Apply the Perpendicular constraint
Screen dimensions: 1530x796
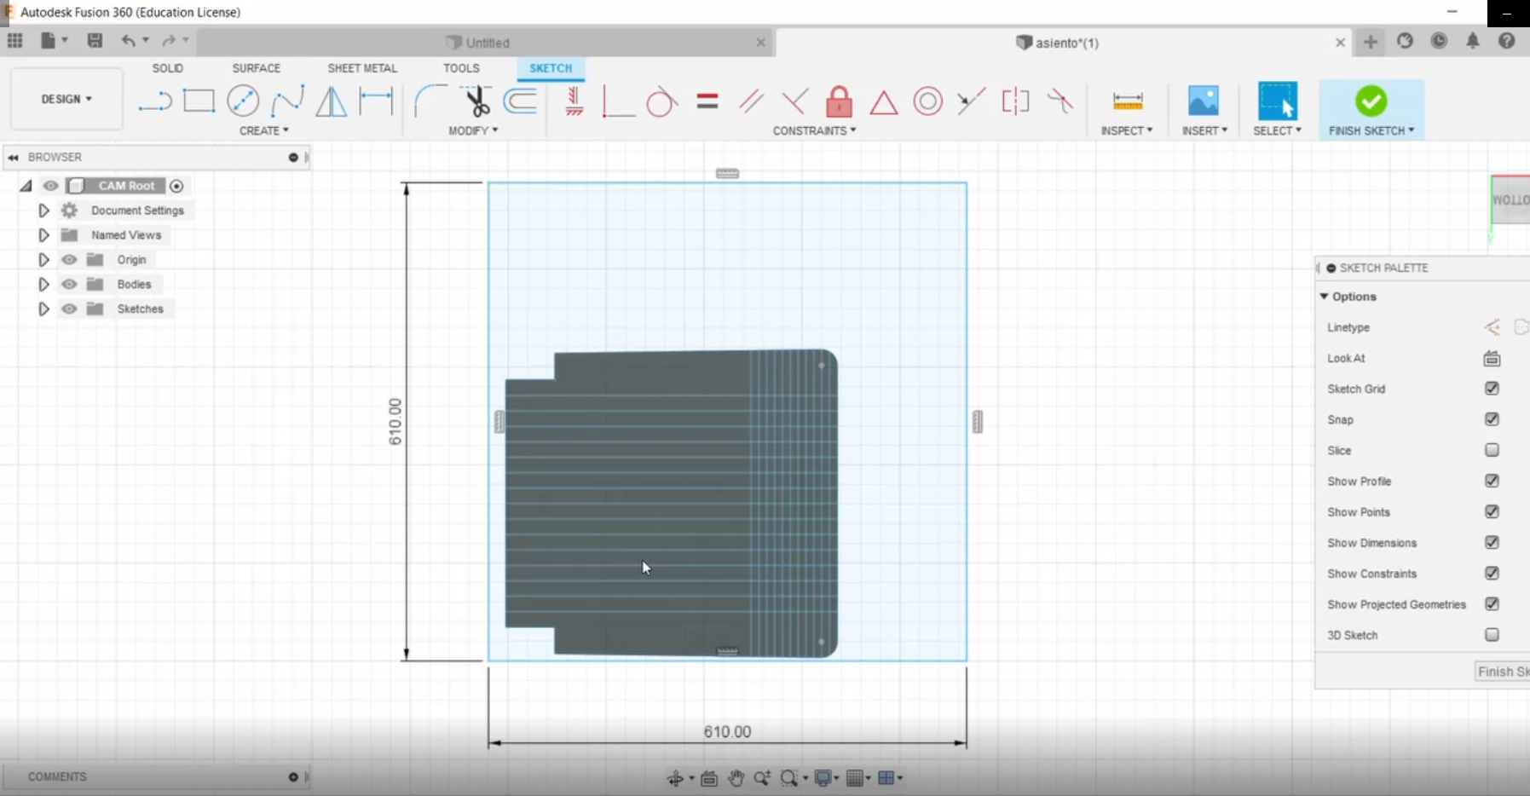click(x=794, y=101)
